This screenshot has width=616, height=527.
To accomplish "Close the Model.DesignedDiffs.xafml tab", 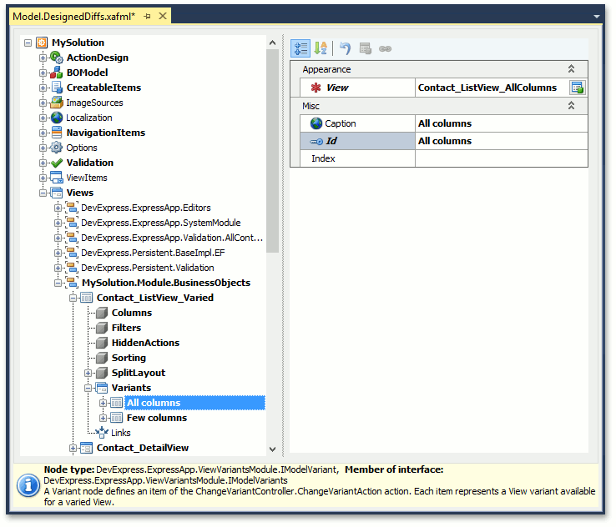I will point(162,16).
